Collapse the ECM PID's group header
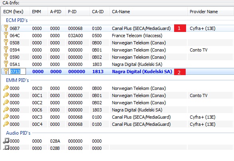The width and height of the screenshot is (234, 161). click(x=17, y=20)
